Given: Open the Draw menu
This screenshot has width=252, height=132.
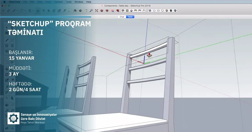Looking at the screenshot, I should 48,2.
